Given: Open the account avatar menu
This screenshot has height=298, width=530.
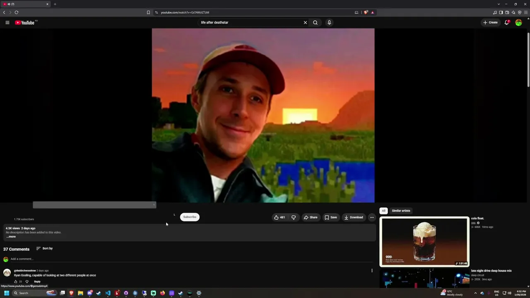Looking at the screenshot, I should tap(518, 22).
